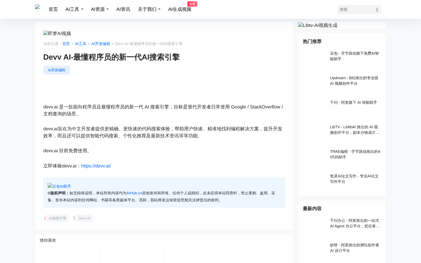Image resolution: width=421 pixels, height=263 pixels.
Task: Open the AI工具 breadcrumb link
Action: coord(80,44)
